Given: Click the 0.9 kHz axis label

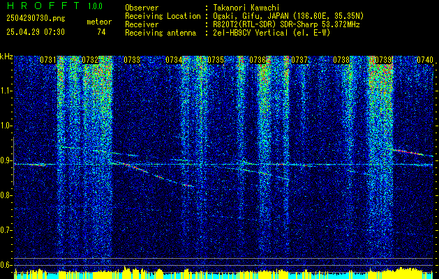Looking at the screenshot, I should coord(6,160).
